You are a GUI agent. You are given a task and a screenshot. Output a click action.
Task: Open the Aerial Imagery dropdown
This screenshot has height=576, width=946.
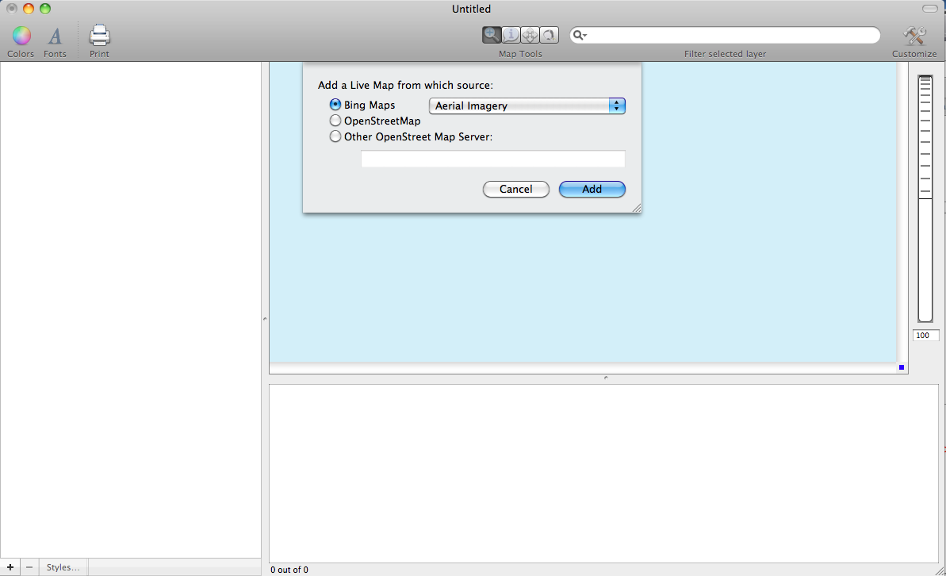point(527,106)
